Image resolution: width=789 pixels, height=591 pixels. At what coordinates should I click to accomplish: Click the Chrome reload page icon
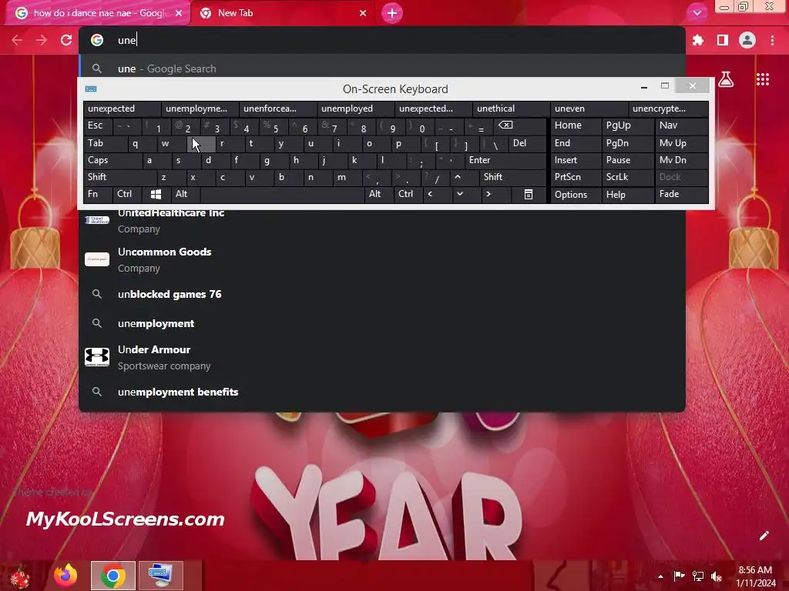point(66,40)
